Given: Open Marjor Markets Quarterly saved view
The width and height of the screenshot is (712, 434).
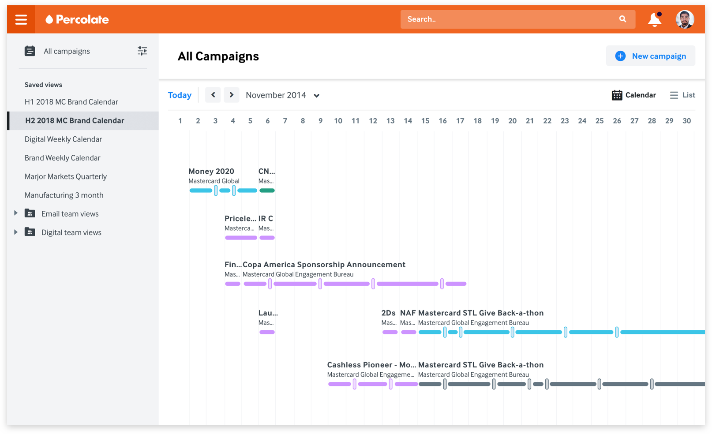Looking at the screenshot, I should 66,176.
